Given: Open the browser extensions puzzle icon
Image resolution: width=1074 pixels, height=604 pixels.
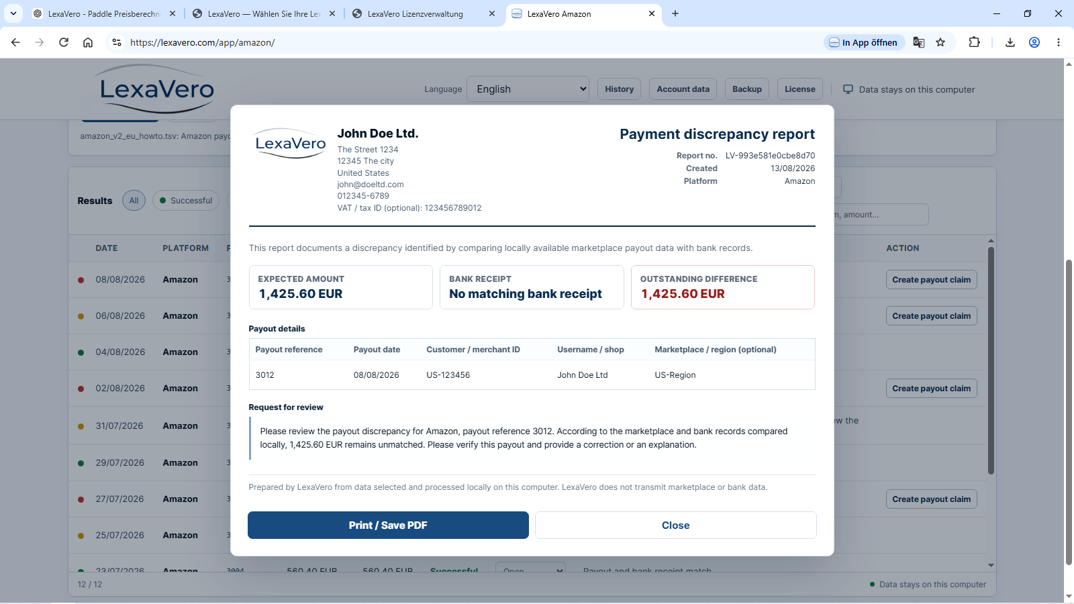Looking at the screenshot, I should 974,42.
